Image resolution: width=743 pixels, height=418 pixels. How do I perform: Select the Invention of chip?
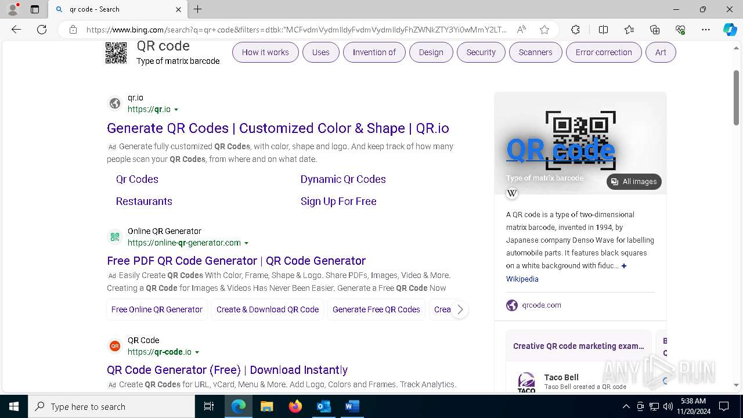tap(374, 52)
